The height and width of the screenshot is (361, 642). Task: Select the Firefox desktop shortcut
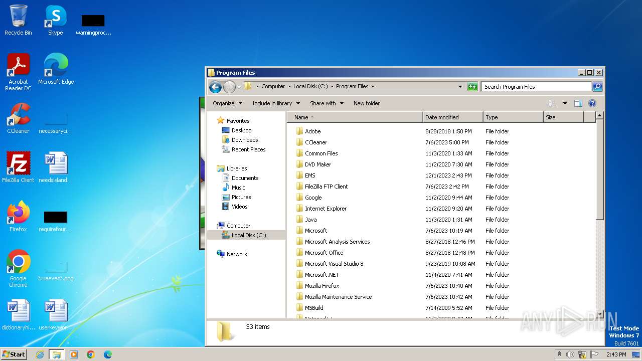coord(18,217)
